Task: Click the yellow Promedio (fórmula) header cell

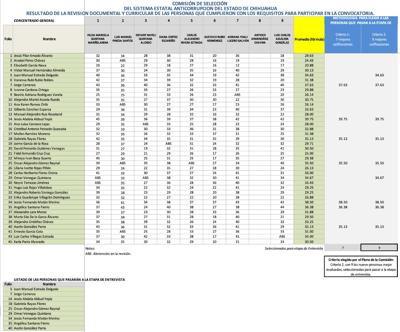Action: [x=309, y=39]
